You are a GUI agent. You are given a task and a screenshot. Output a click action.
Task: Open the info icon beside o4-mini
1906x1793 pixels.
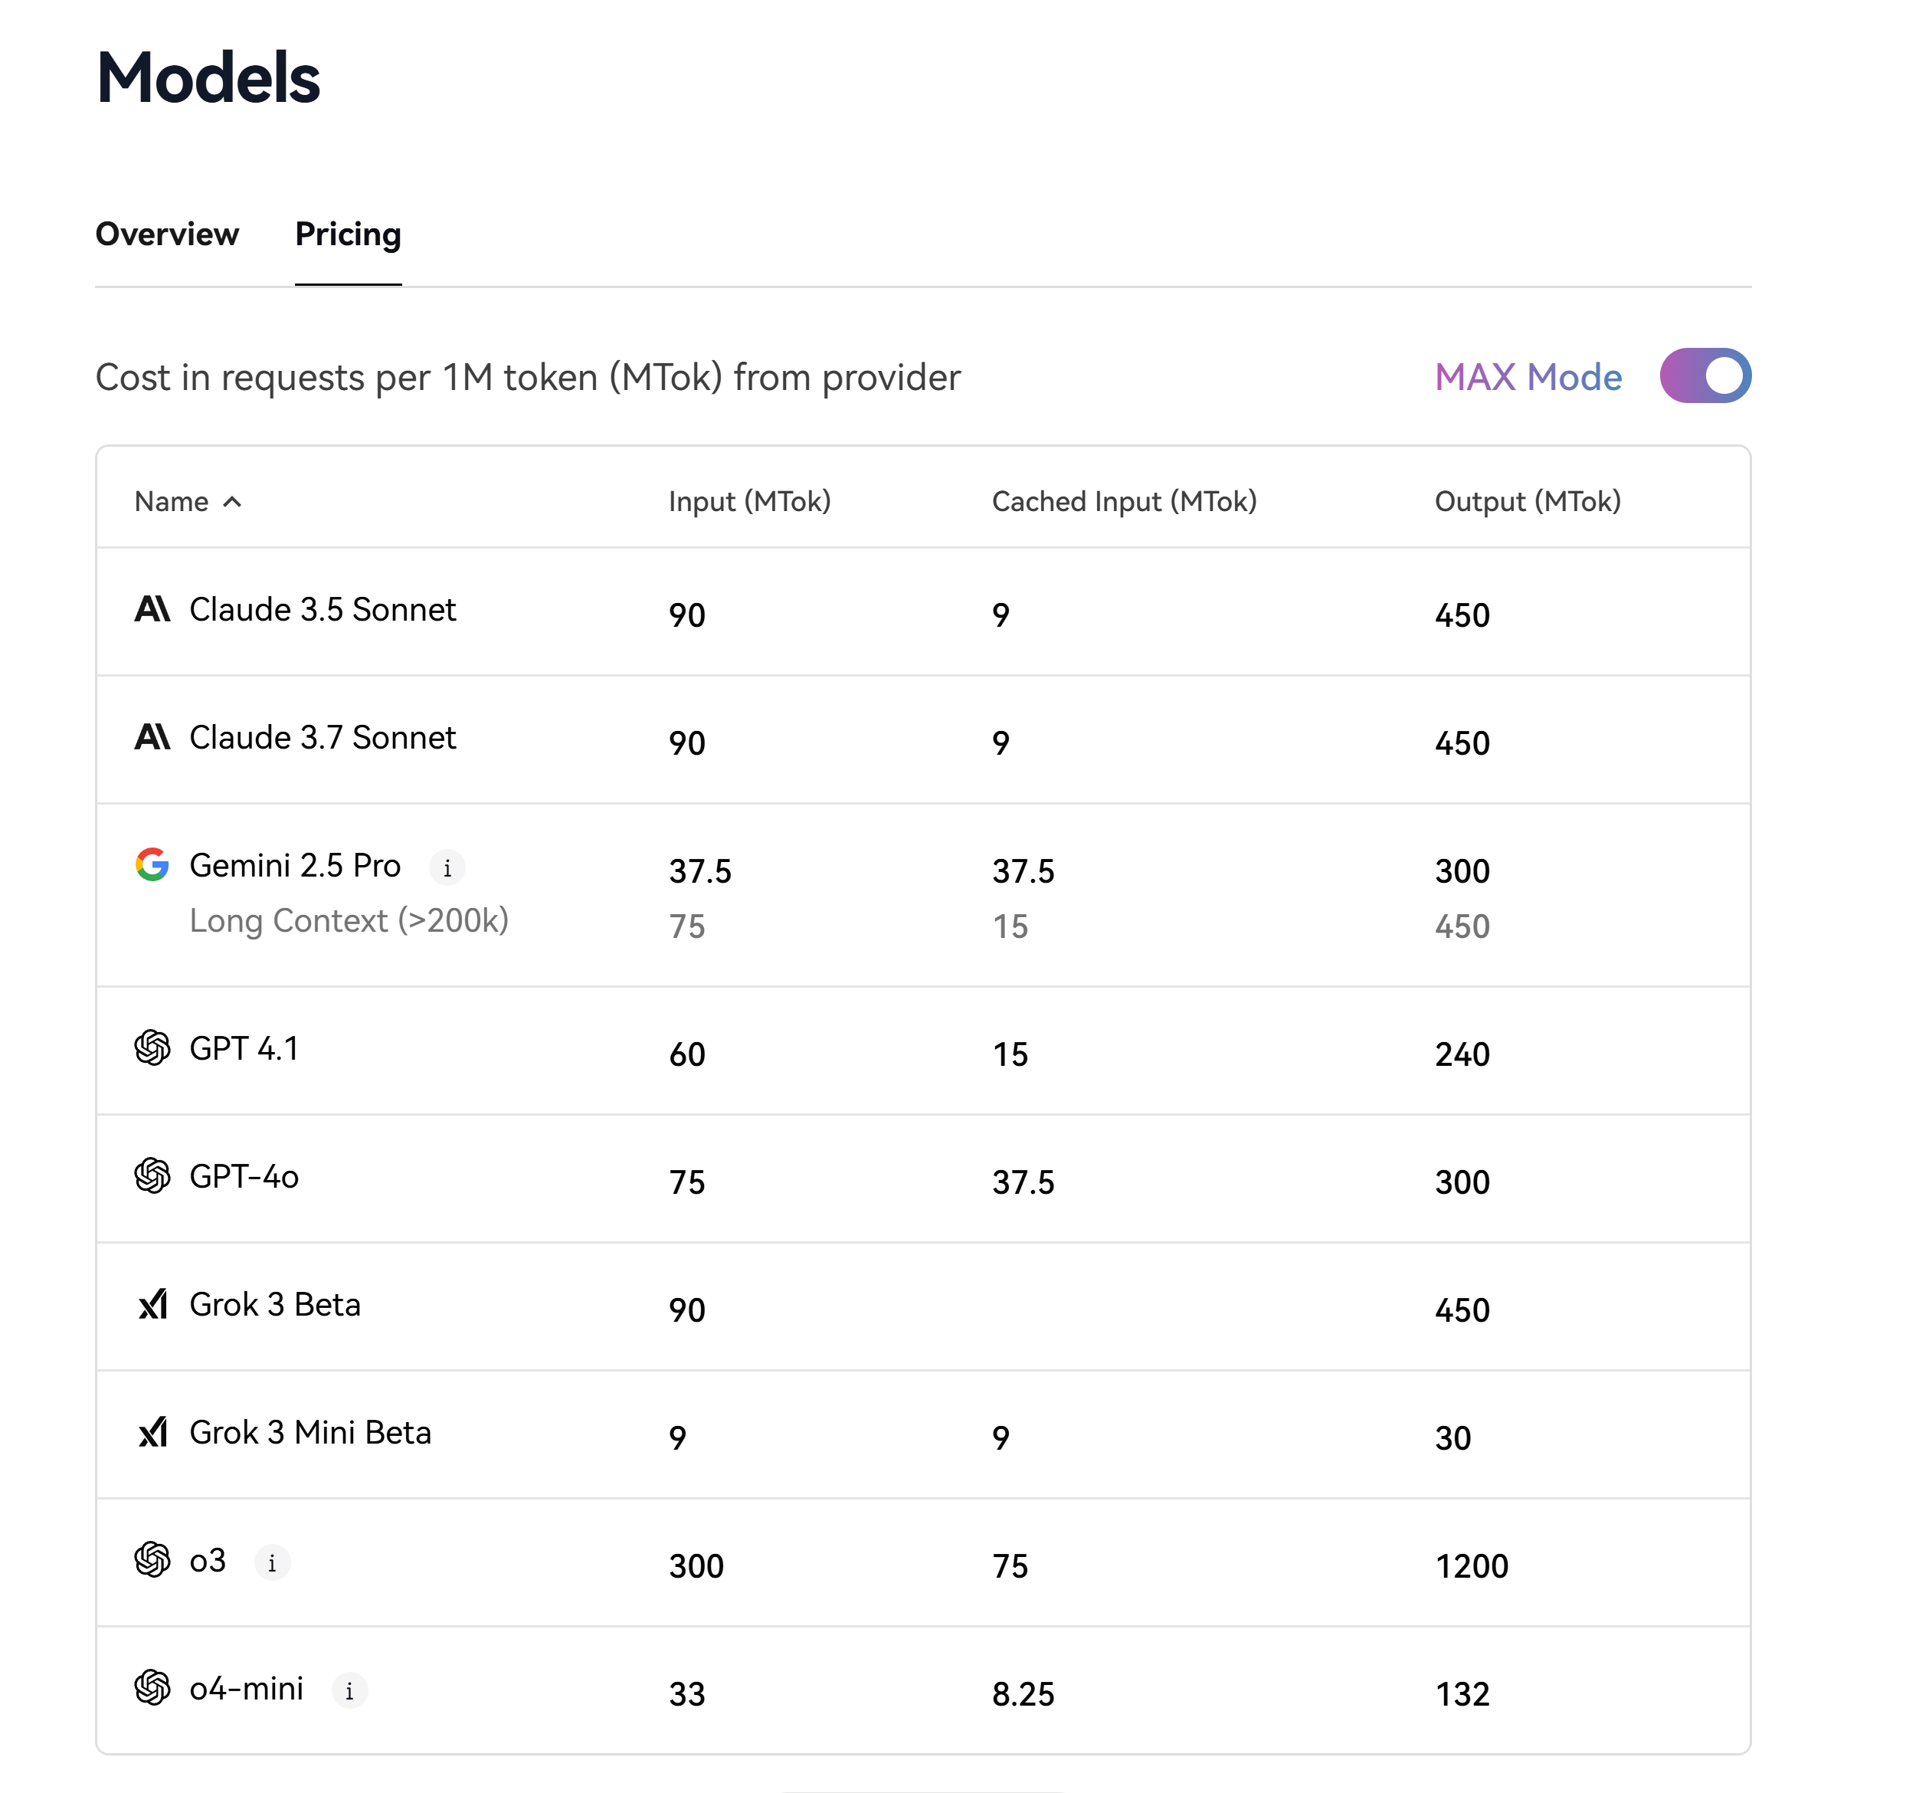pyautogui.click(x=349, y=1690)
